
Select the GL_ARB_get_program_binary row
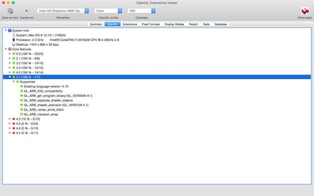[x=157, y=96]
